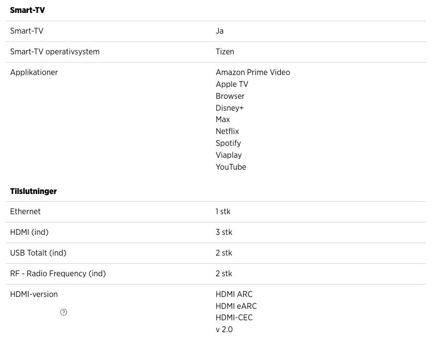Select the HDMI (ind) row label
The height and width of the screenshot is (343, 438).
point(29,232)
